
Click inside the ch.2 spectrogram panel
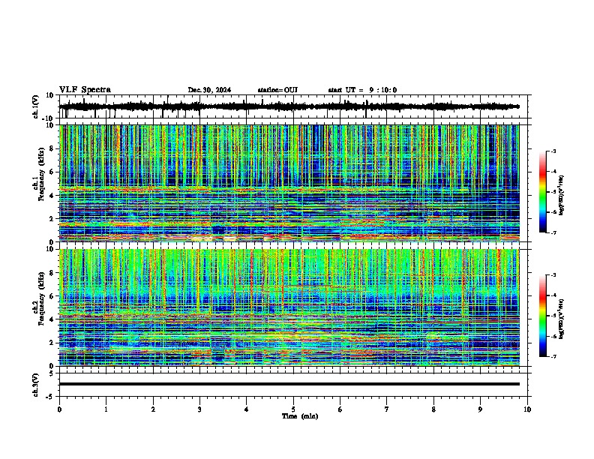tap(289, 307)
